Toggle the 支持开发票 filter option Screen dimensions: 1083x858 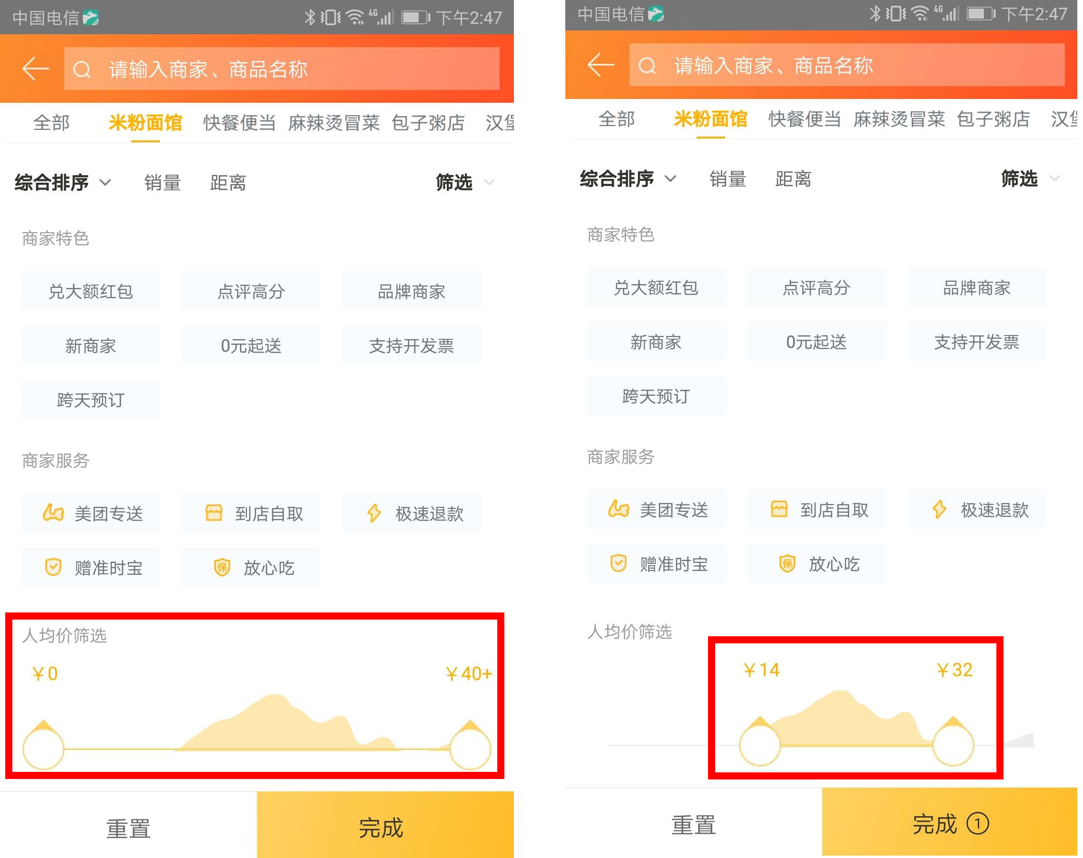[x=412, y=345]
